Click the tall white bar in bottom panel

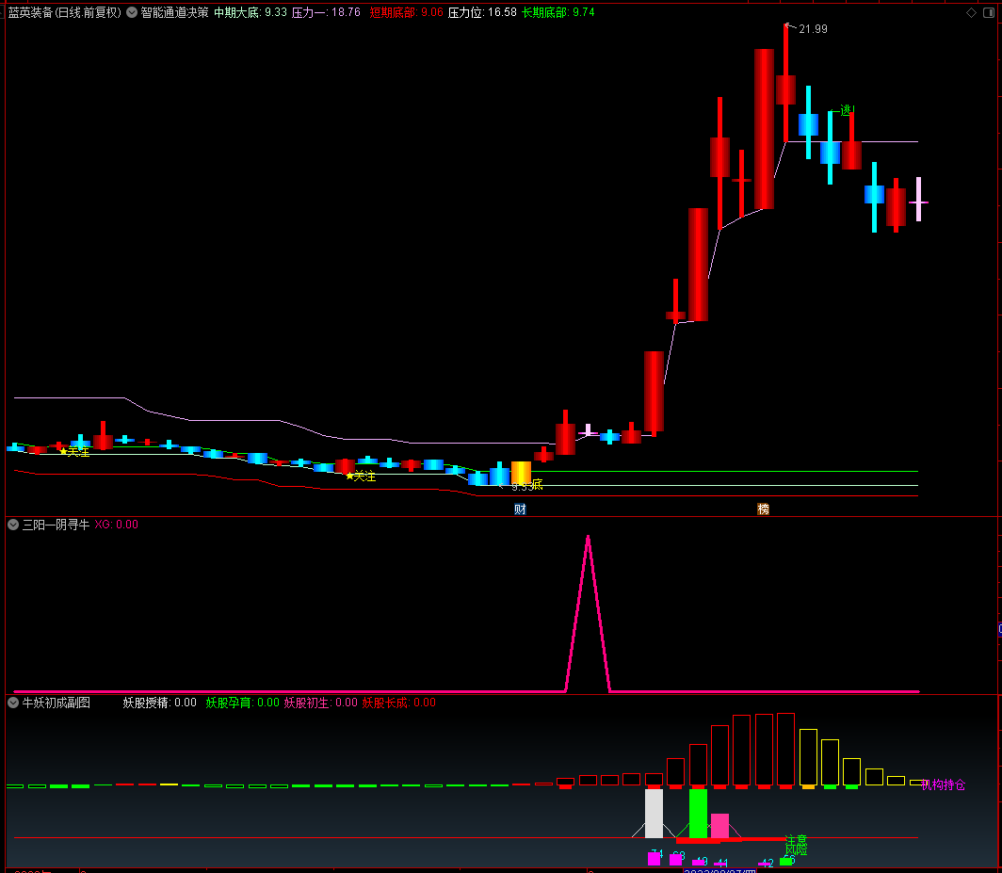tap(654, 814)
